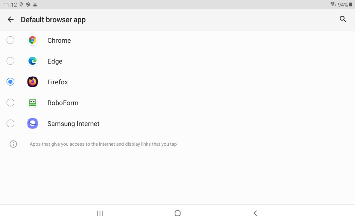
Task: Tap the Samsung Internet icon
Action: click(x=33, y=123)
